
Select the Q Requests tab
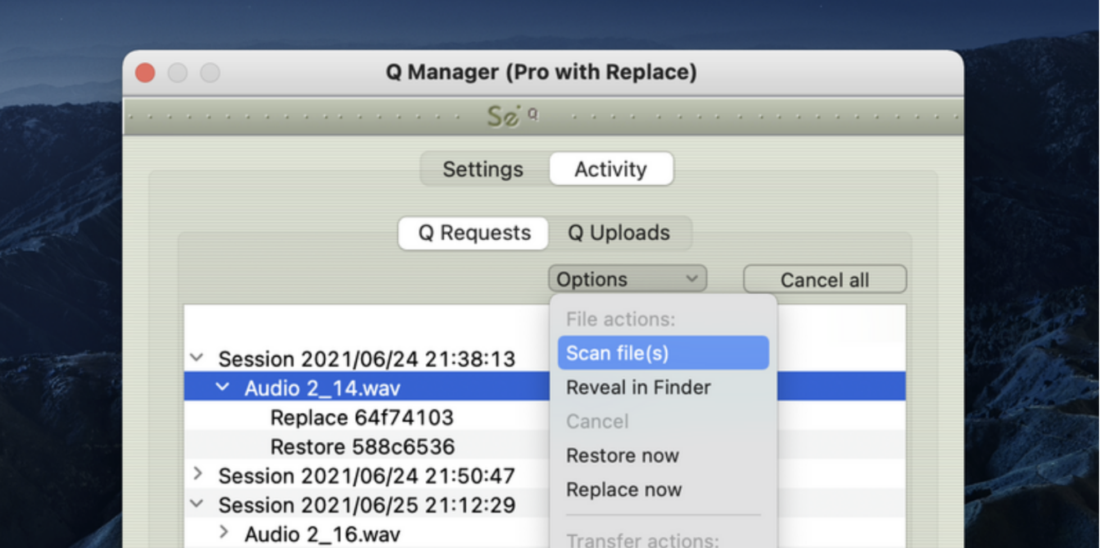click(474, 233)
